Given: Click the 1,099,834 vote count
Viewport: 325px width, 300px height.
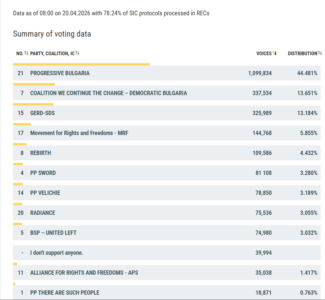Looking at the screenshot, I should (x=260, y=73).
